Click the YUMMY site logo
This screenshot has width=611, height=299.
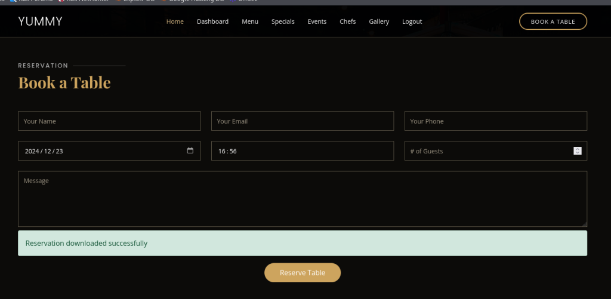(x=40, y=22)
